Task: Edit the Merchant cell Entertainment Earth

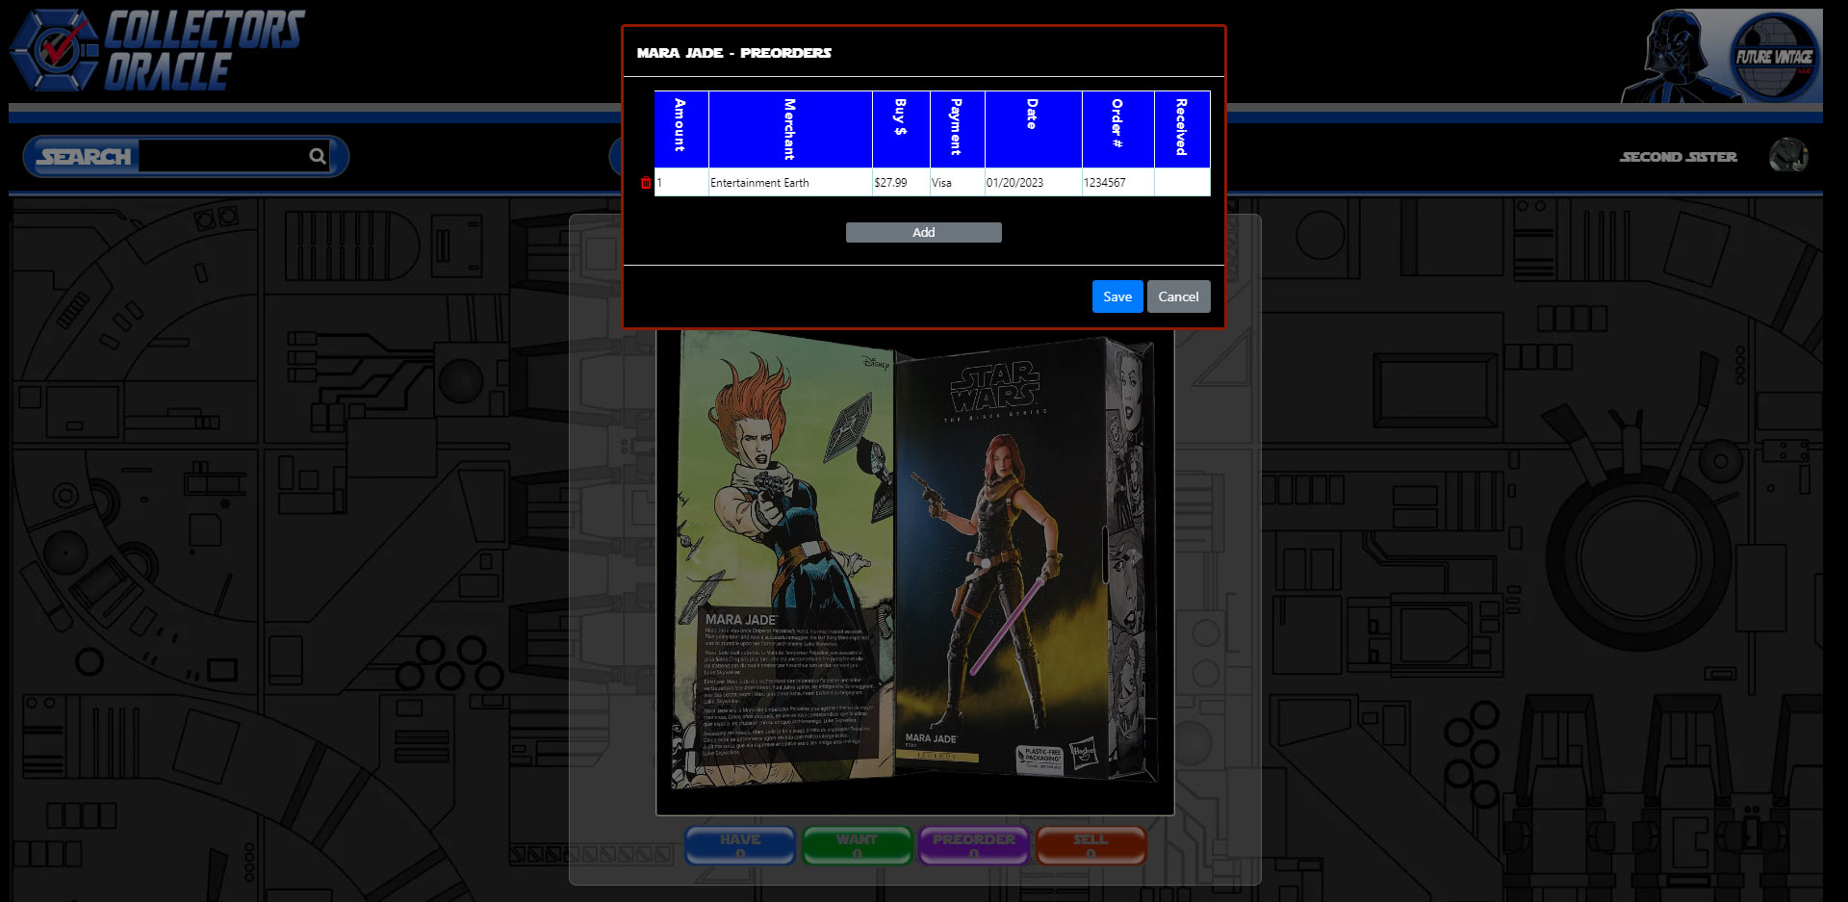Action: point(790,183)
